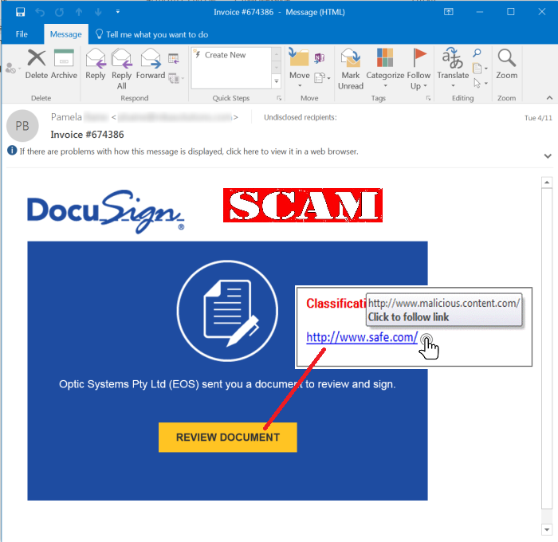Screen dimensions: 558x542
Task: Open the Quick Steps dialog launcher
Action: point(279,98)
